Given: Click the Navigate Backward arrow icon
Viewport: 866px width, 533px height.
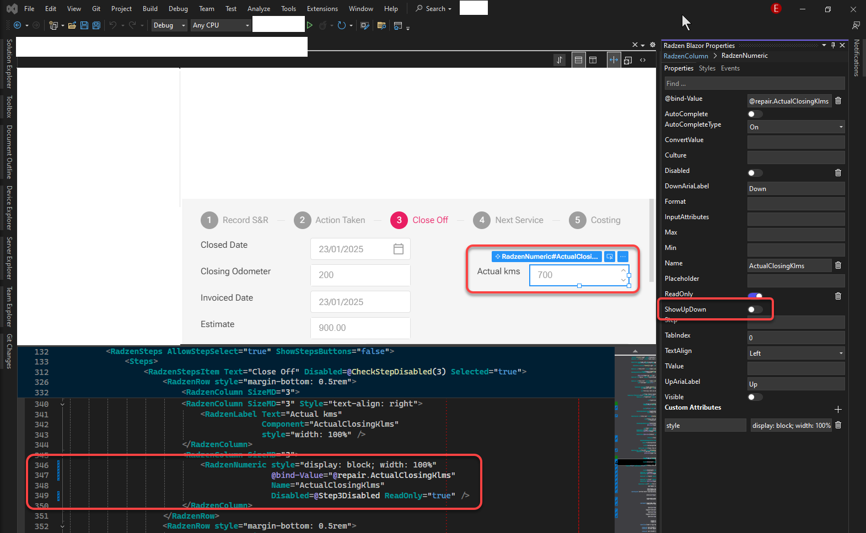Looking at the screenshot, I should pyautogui.click(x=17, y=25).
